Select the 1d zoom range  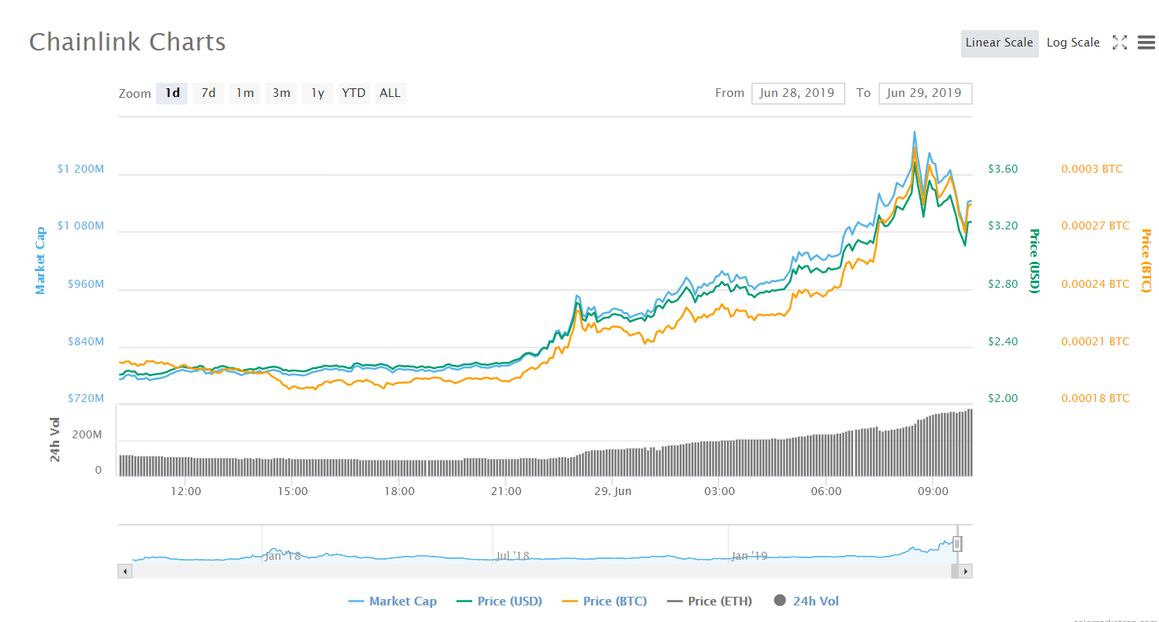tap(172, 93)
